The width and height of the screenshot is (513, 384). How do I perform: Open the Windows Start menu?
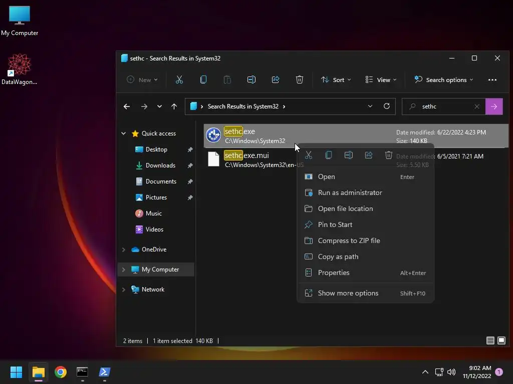coord(16,372)
